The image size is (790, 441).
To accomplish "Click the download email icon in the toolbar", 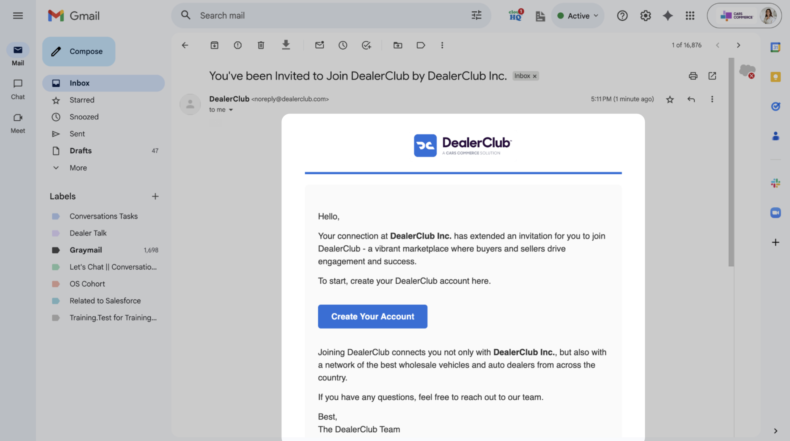I will pyautogui.click(x=286, y=45).
